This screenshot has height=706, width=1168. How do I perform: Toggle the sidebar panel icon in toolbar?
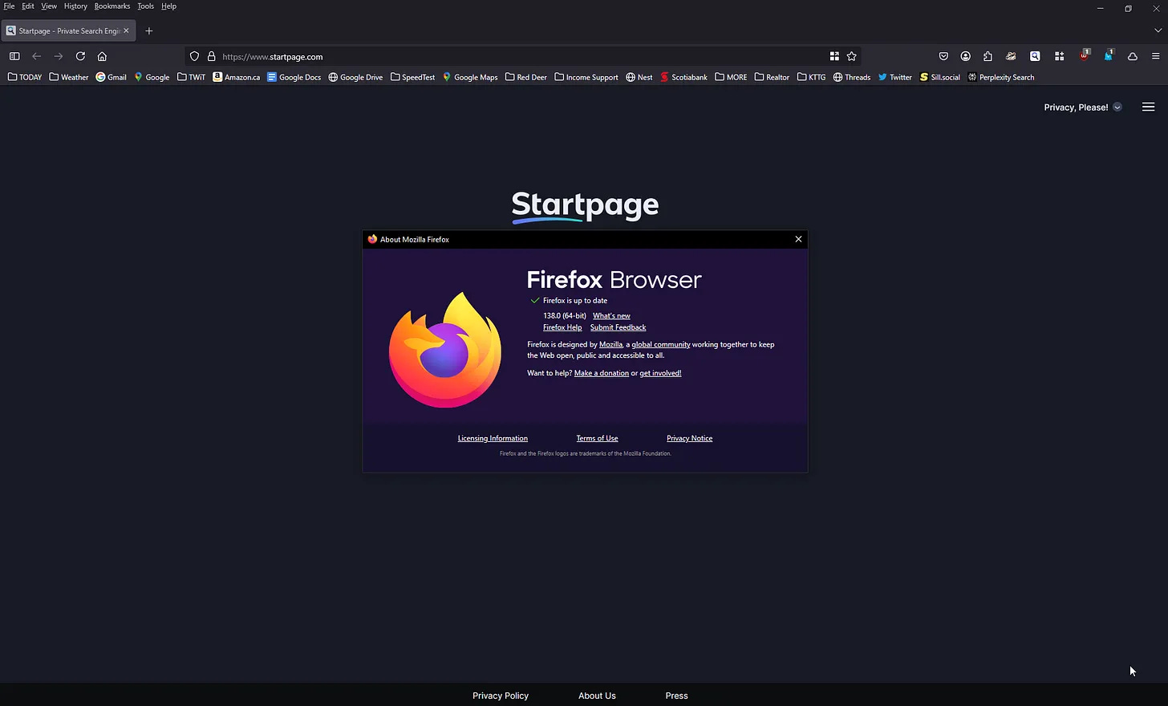click(14, 56)
